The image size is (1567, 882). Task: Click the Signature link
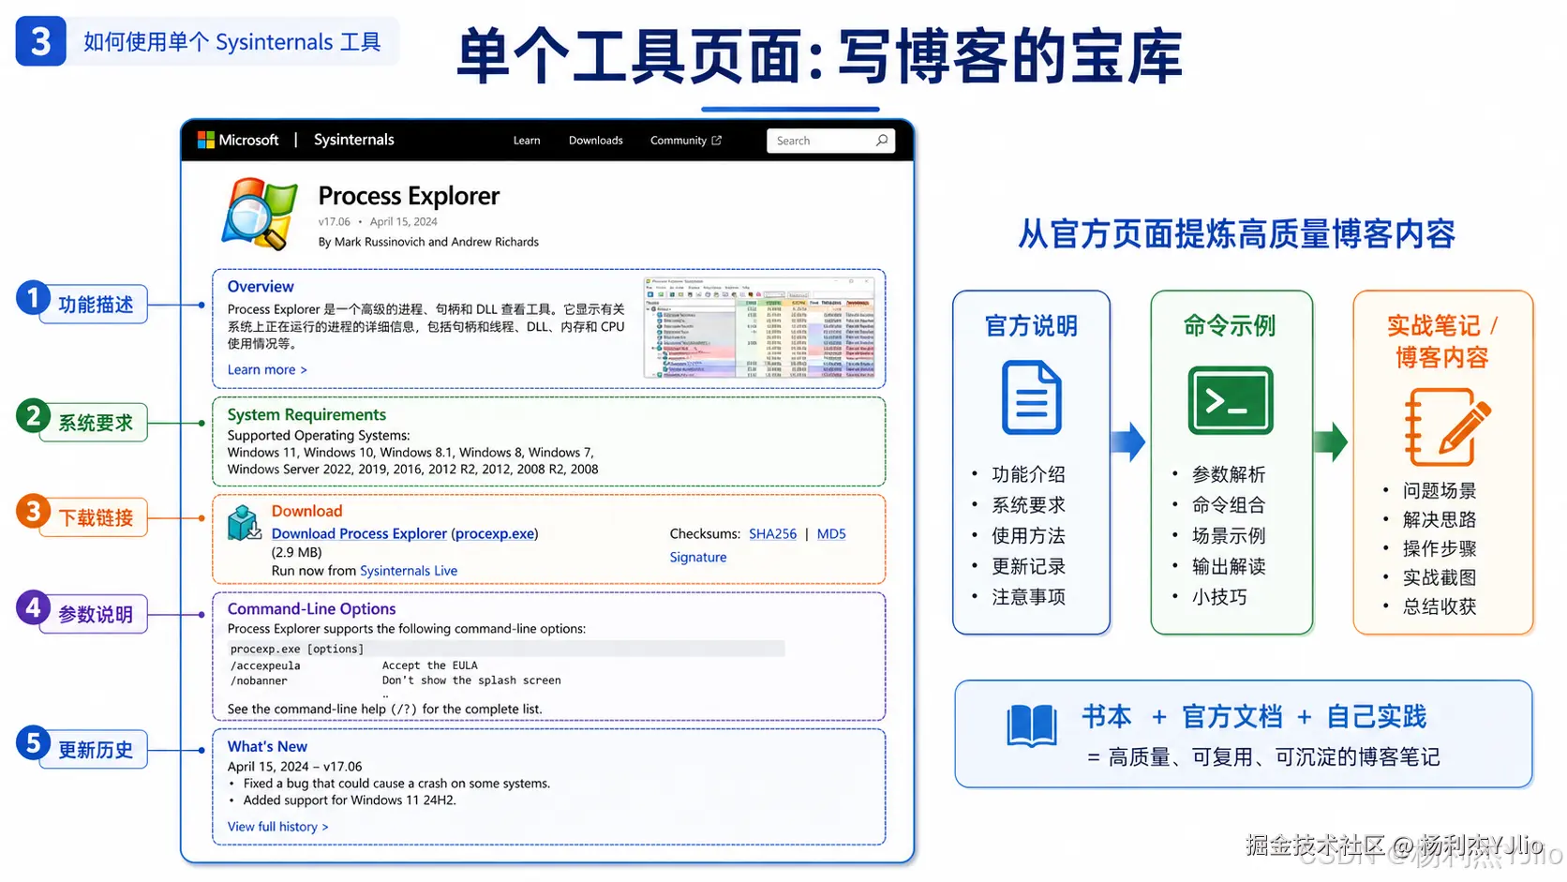pos(698,557)
